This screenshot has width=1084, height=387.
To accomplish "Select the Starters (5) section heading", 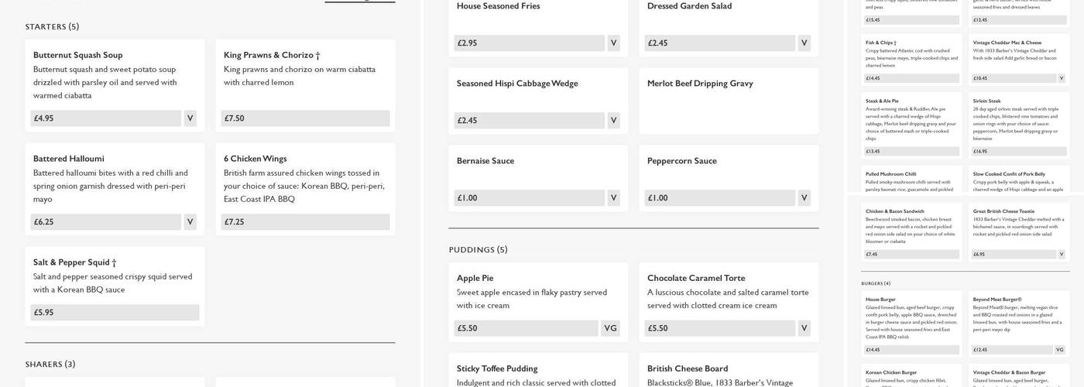I will pos(52,27).
